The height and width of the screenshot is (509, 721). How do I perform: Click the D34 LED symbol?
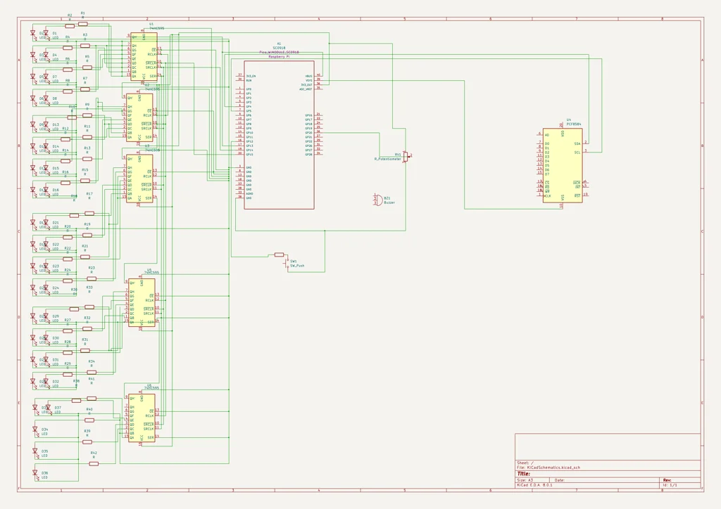[x=35, y=430]
